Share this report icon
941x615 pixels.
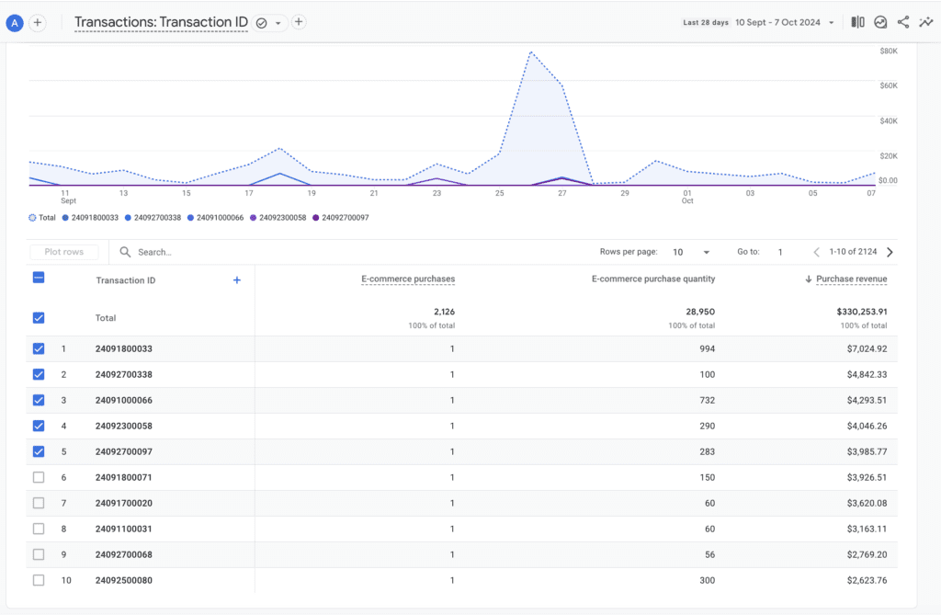pyautogui.click(x=903, y=22)
